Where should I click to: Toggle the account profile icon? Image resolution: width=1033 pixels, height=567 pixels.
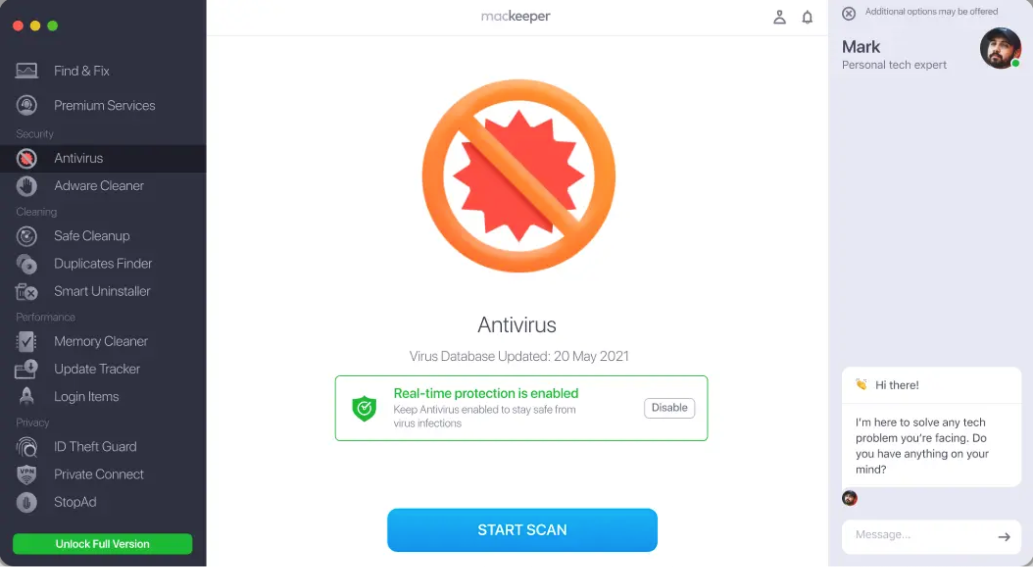779,17
